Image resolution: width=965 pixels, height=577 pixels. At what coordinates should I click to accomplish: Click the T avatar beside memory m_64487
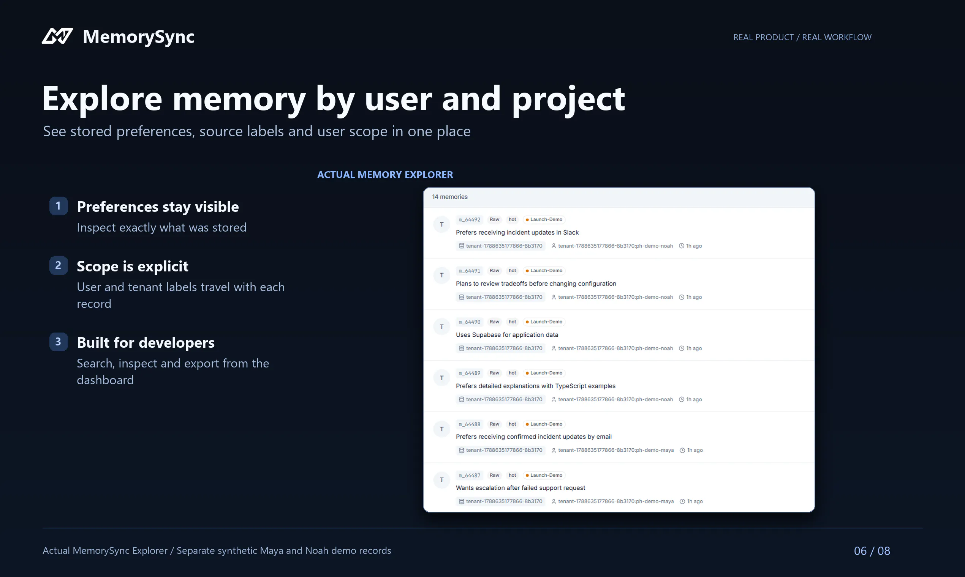coord(441,480)
